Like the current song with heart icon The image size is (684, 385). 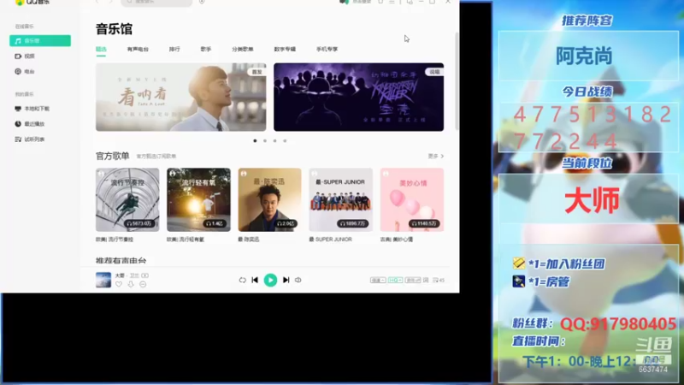point(119,284)
